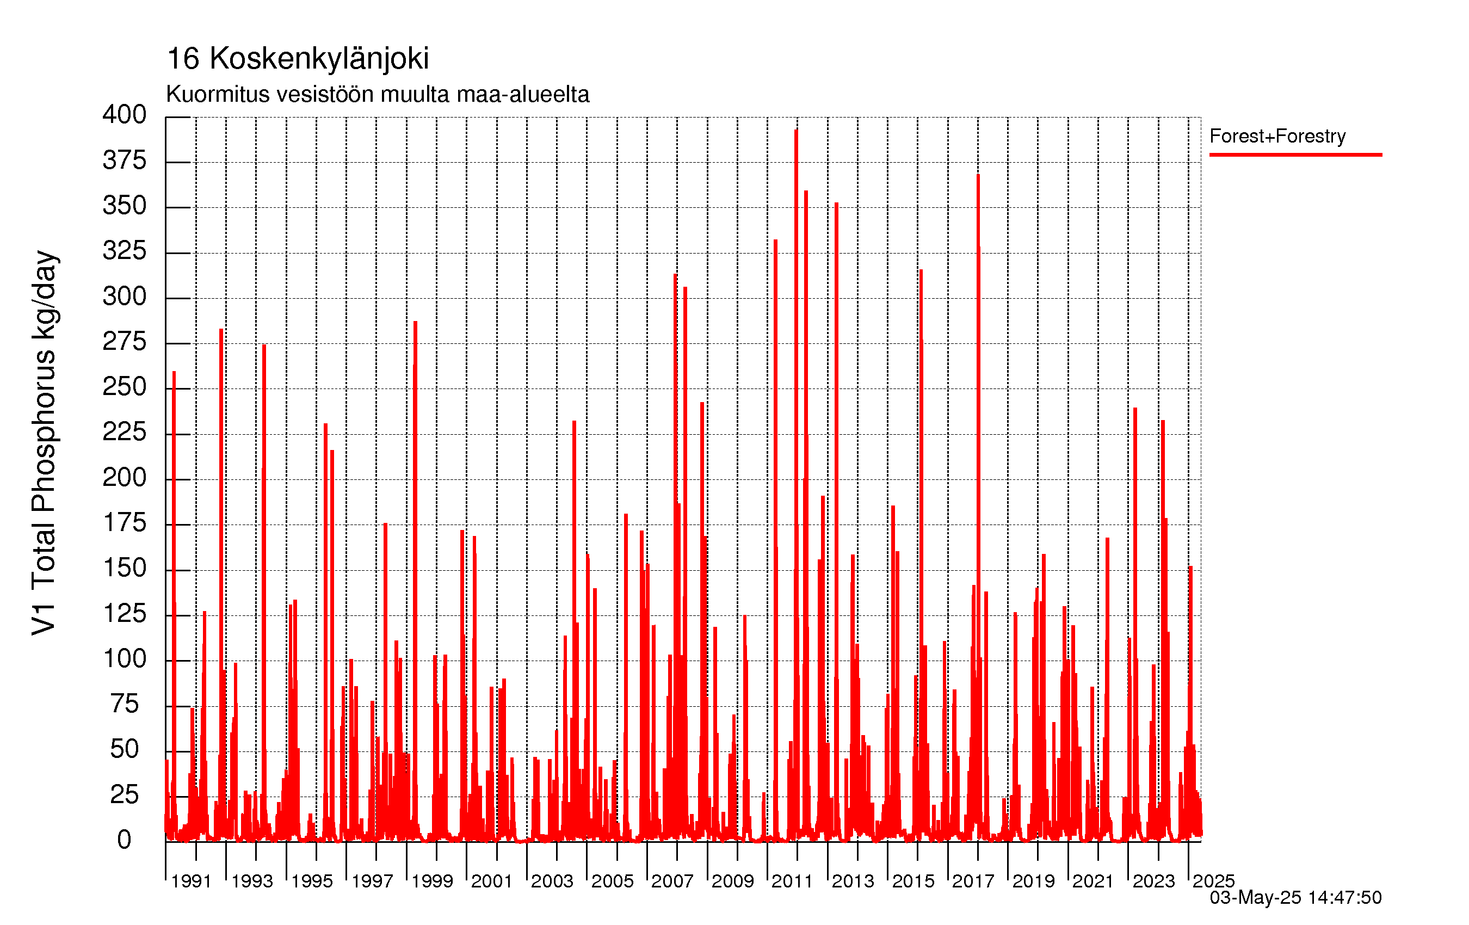Click x-axis year label 1999
This screenshot has height=925, width=1469.
[x=432, y=881]
